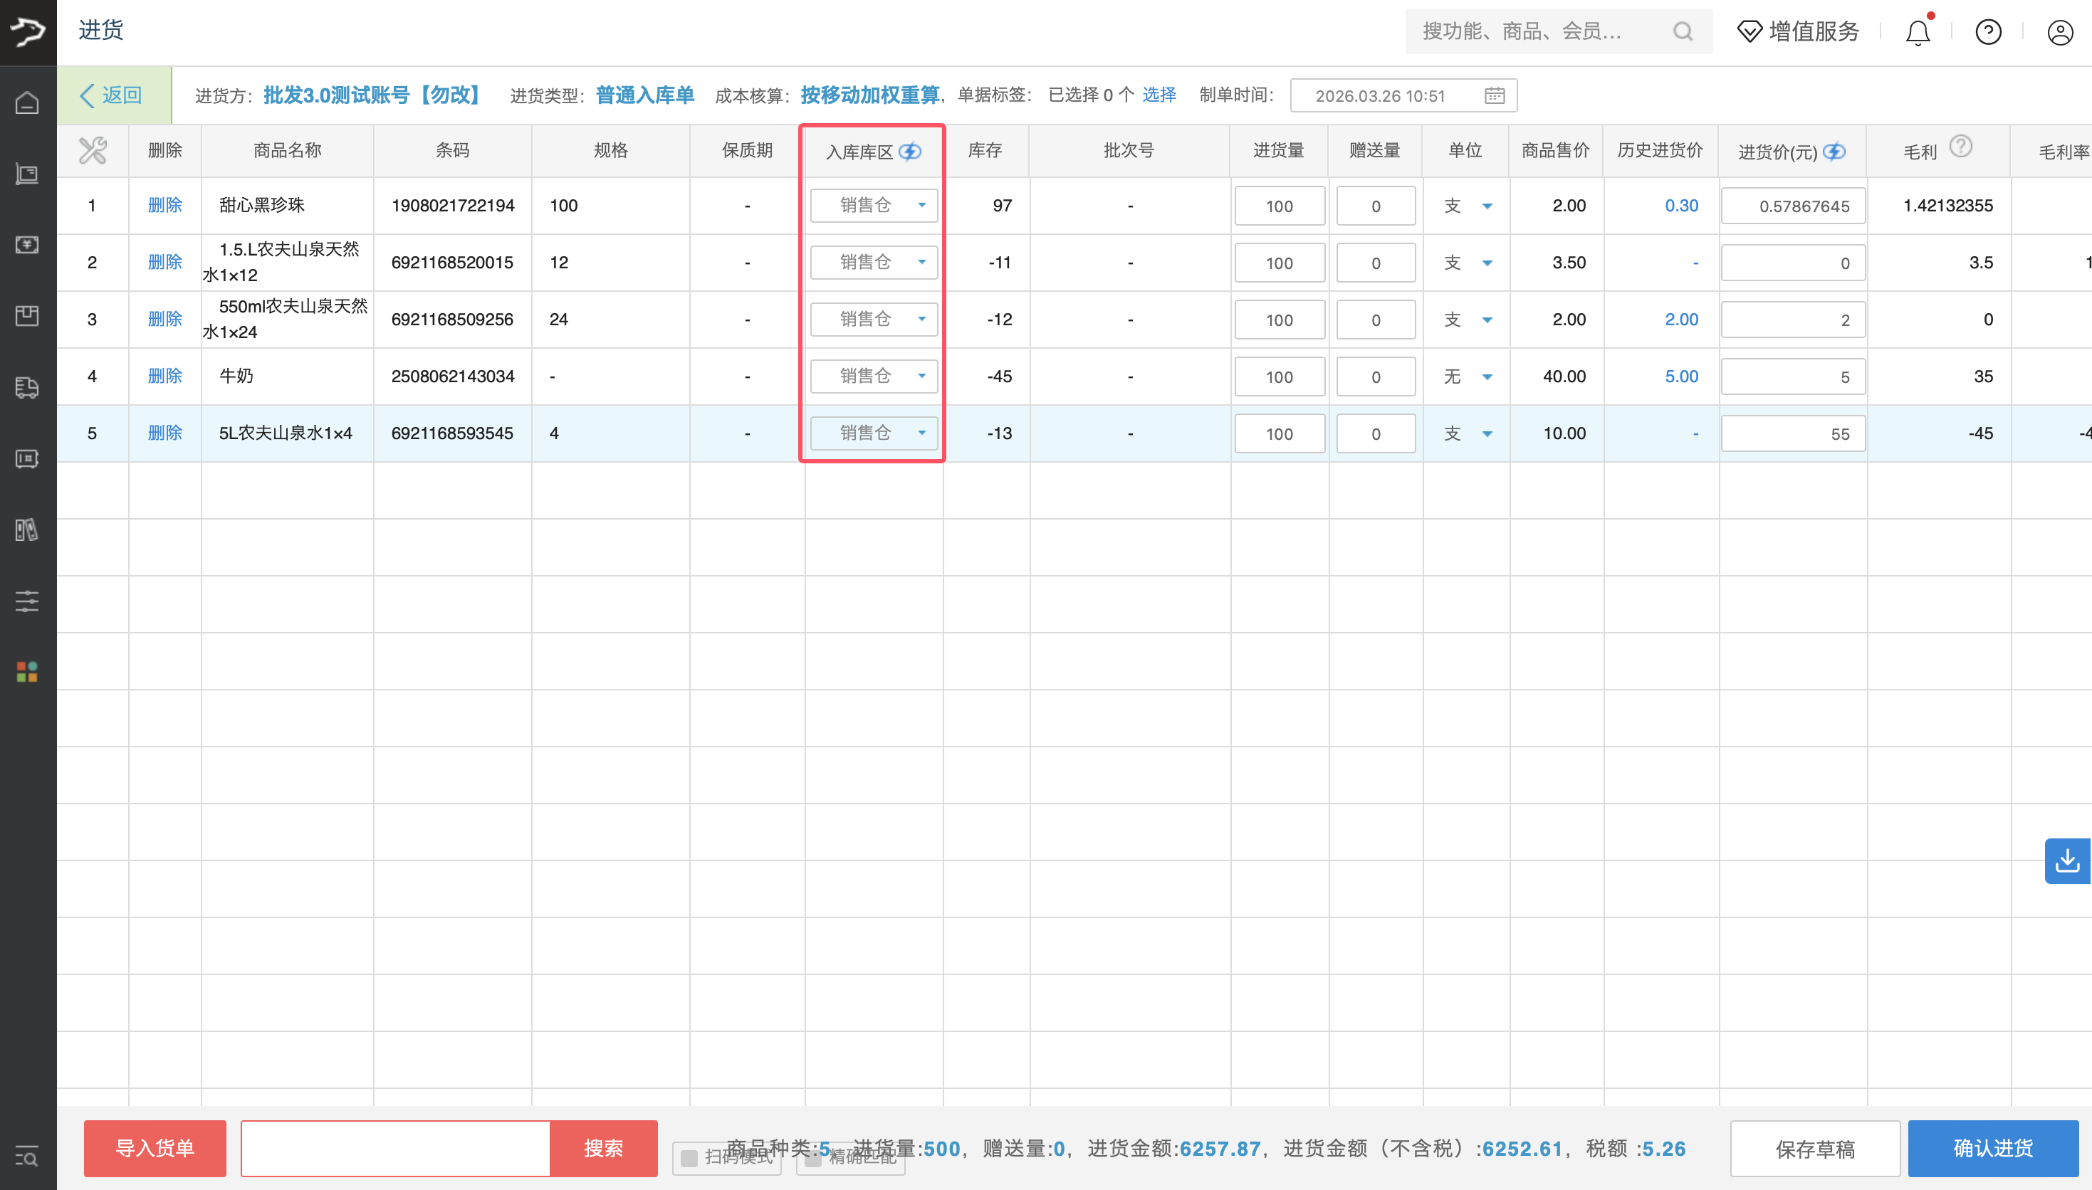This screenshot has height=1190, width=2092.
Task: Click the notification bell with red dot
Action: point(1916,32)
